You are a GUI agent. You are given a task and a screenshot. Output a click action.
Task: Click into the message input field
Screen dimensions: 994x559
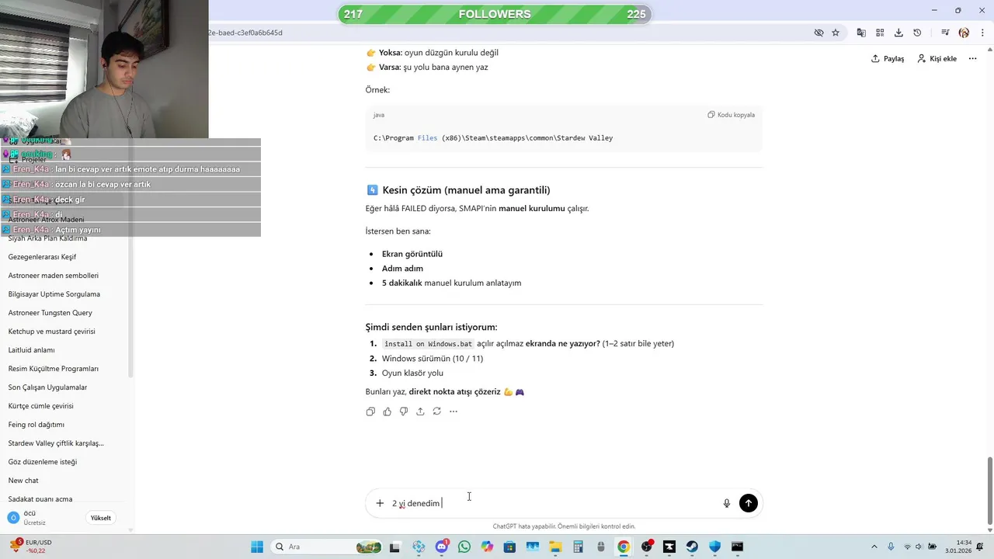click(x=554, y=503)
